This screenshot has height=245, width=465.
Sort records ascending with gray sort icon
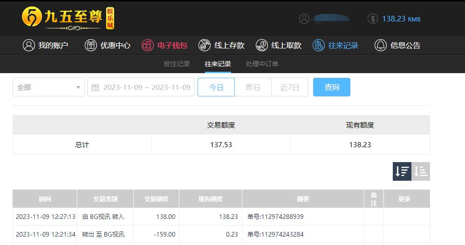[421, 171]
